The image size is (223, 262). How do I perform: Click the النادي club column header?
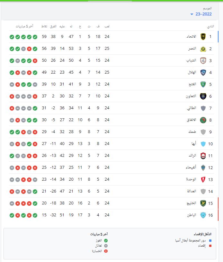point(210,26)
